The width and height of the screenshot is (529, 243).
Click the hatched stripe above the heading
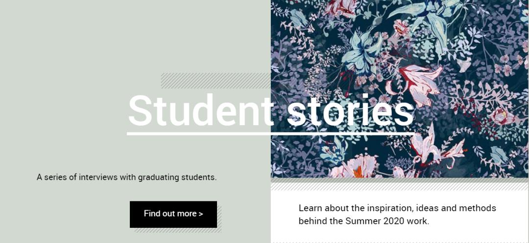point(216,80)
